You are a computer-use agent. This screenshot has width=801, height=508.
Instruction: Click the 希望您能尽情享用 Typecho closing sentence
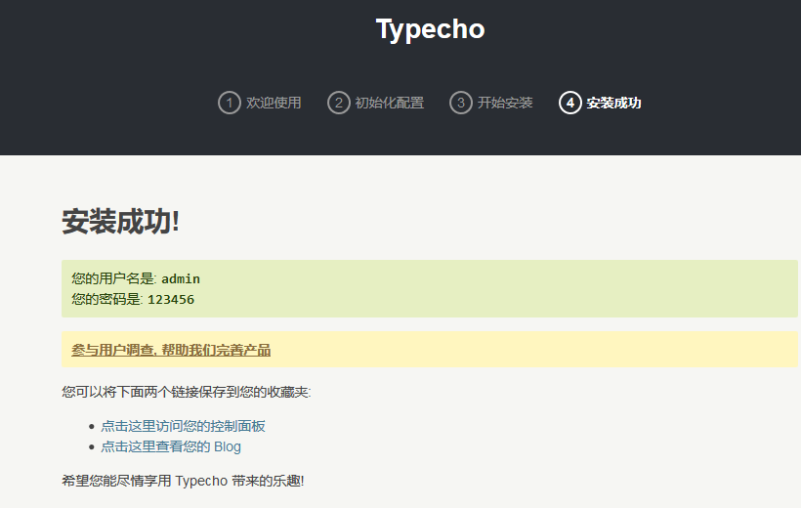click(x=183, y=481)
